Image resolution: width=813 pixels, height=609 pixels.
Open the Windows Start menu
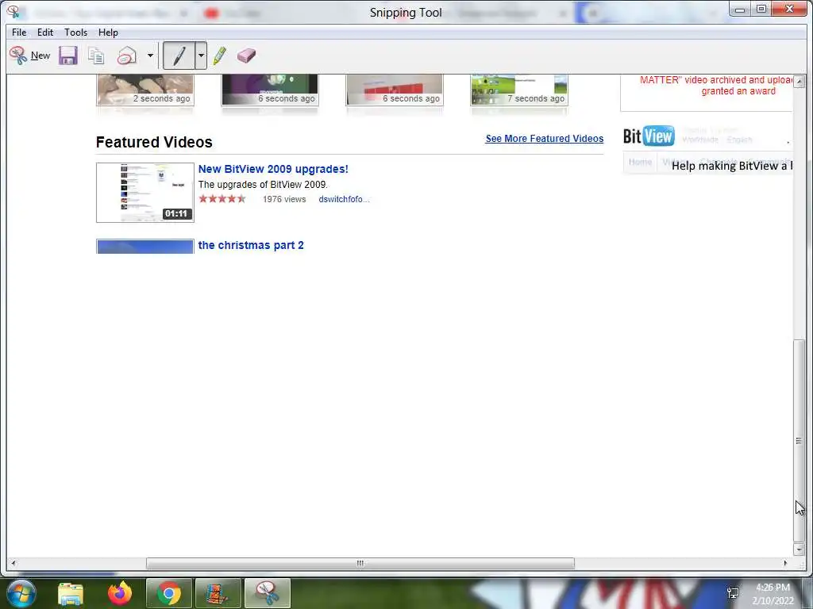[x=20, y=593]
